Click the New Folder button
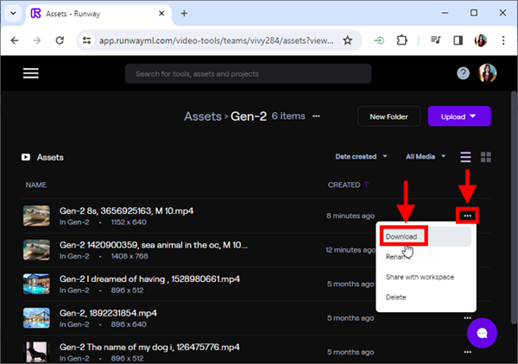518x364 pixels. click(388, 116)
